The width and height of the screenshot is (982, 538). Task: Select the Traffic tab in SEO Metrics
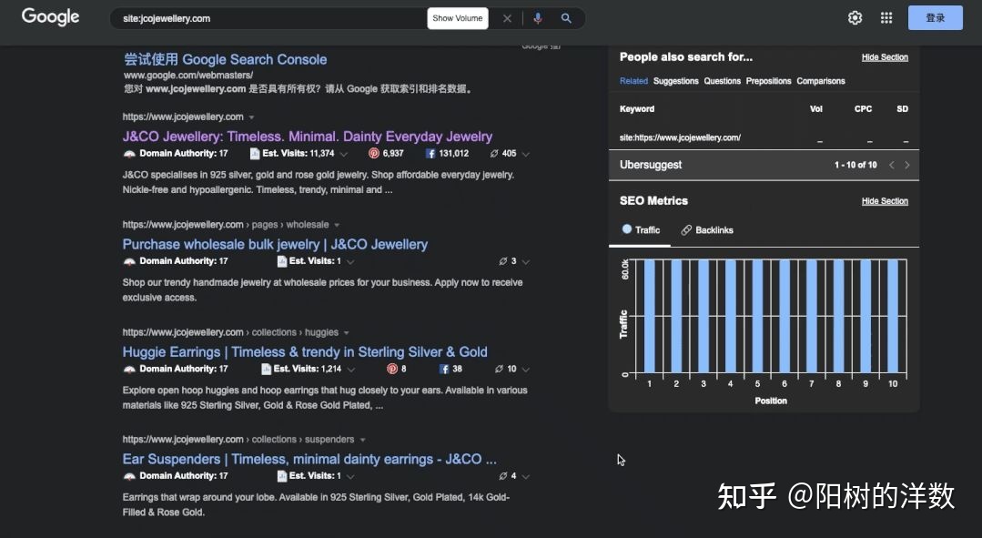pyautogui.click(x=641, y=229)
